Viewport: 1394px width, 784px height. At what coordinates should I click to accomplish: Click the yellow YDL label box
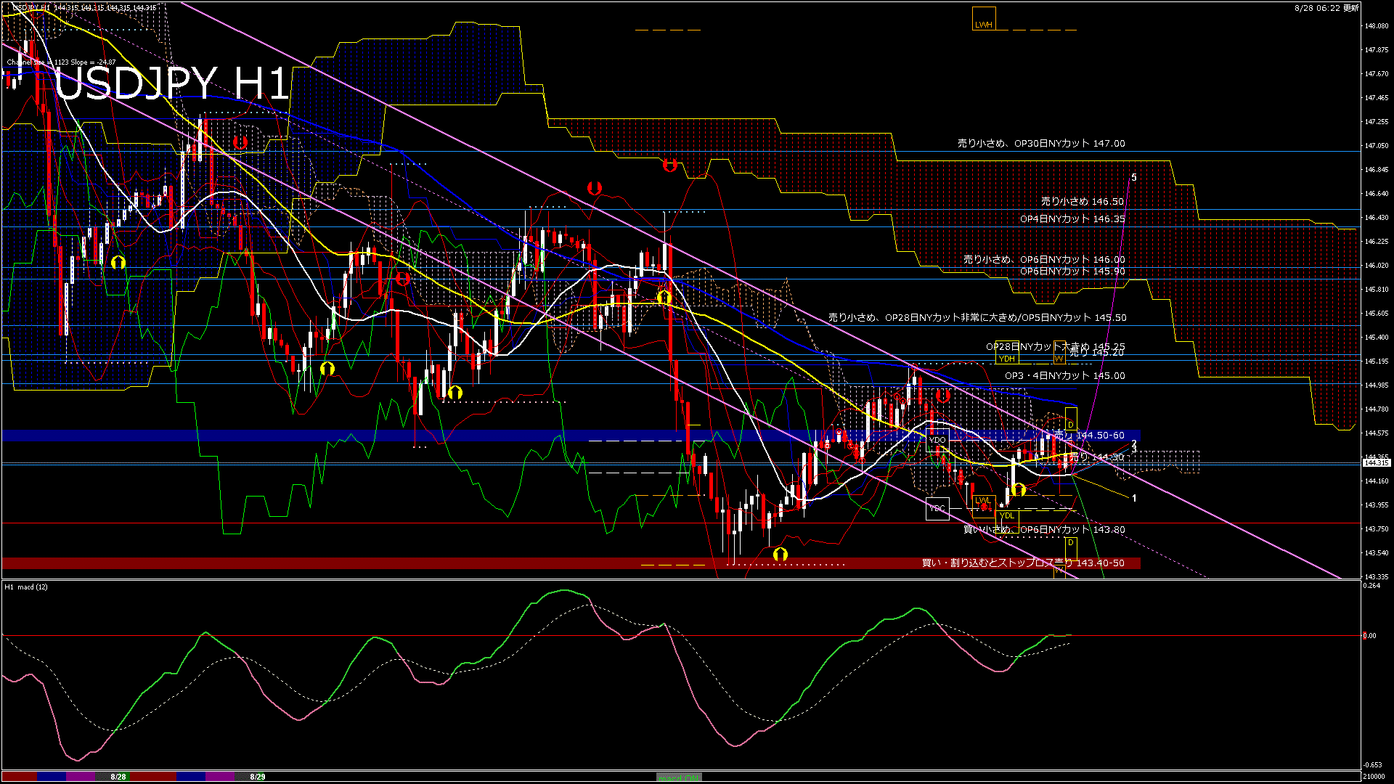click(x=1007, y=516)
